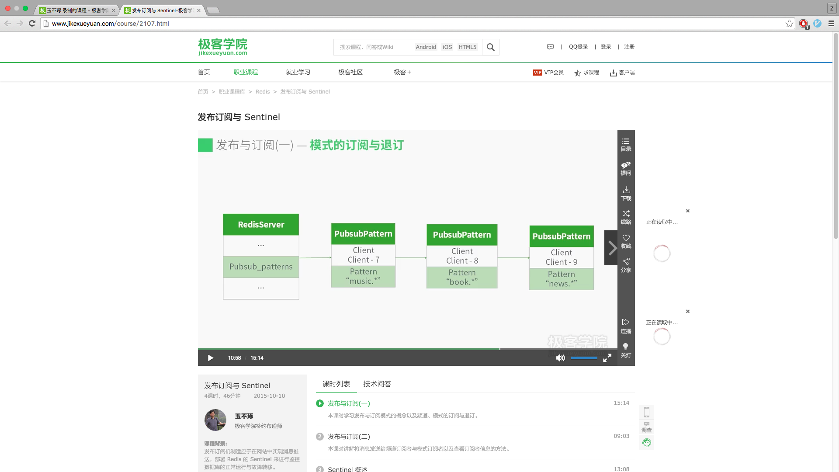Toggle 关灯 lights-off mode
The height and width of the screenshot is (472, 839).
point(626,350)
